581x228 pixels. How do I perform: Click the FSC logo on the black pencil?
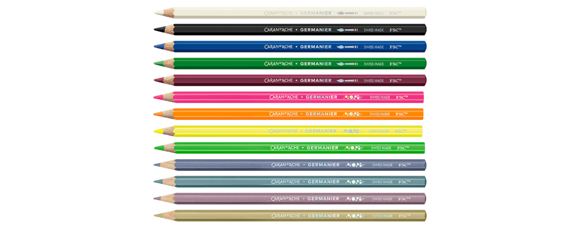[x=395, y=30]
